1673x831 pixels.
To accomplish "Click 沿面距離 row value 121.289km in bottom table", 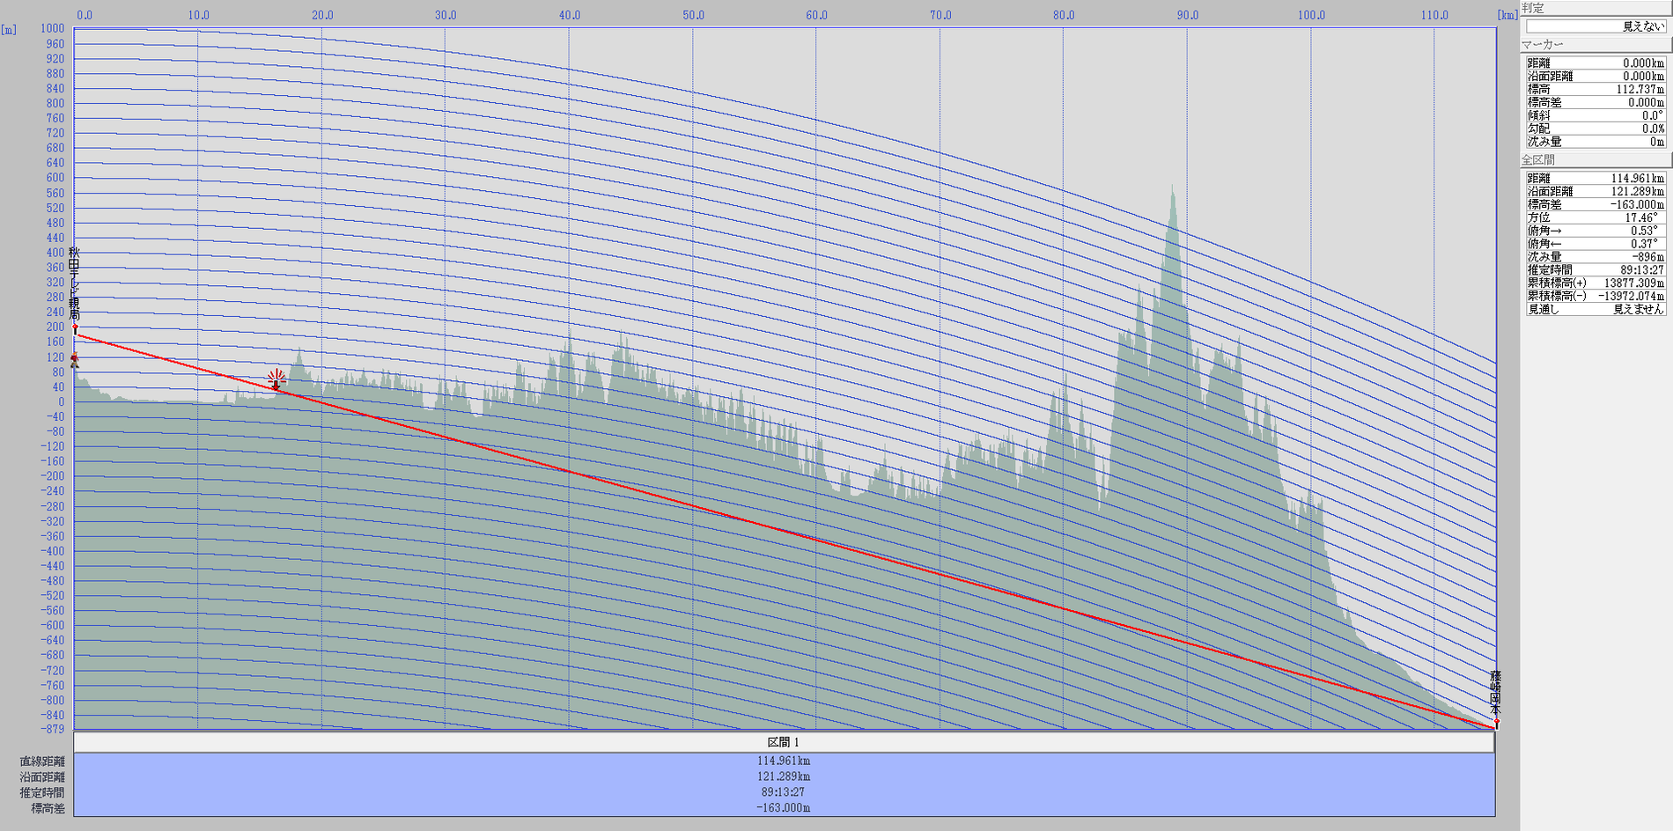I will [784, 776].
